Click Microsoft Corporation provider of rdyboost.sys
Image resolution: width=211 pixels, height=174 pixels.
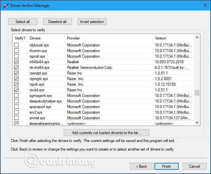coord(84,45)
